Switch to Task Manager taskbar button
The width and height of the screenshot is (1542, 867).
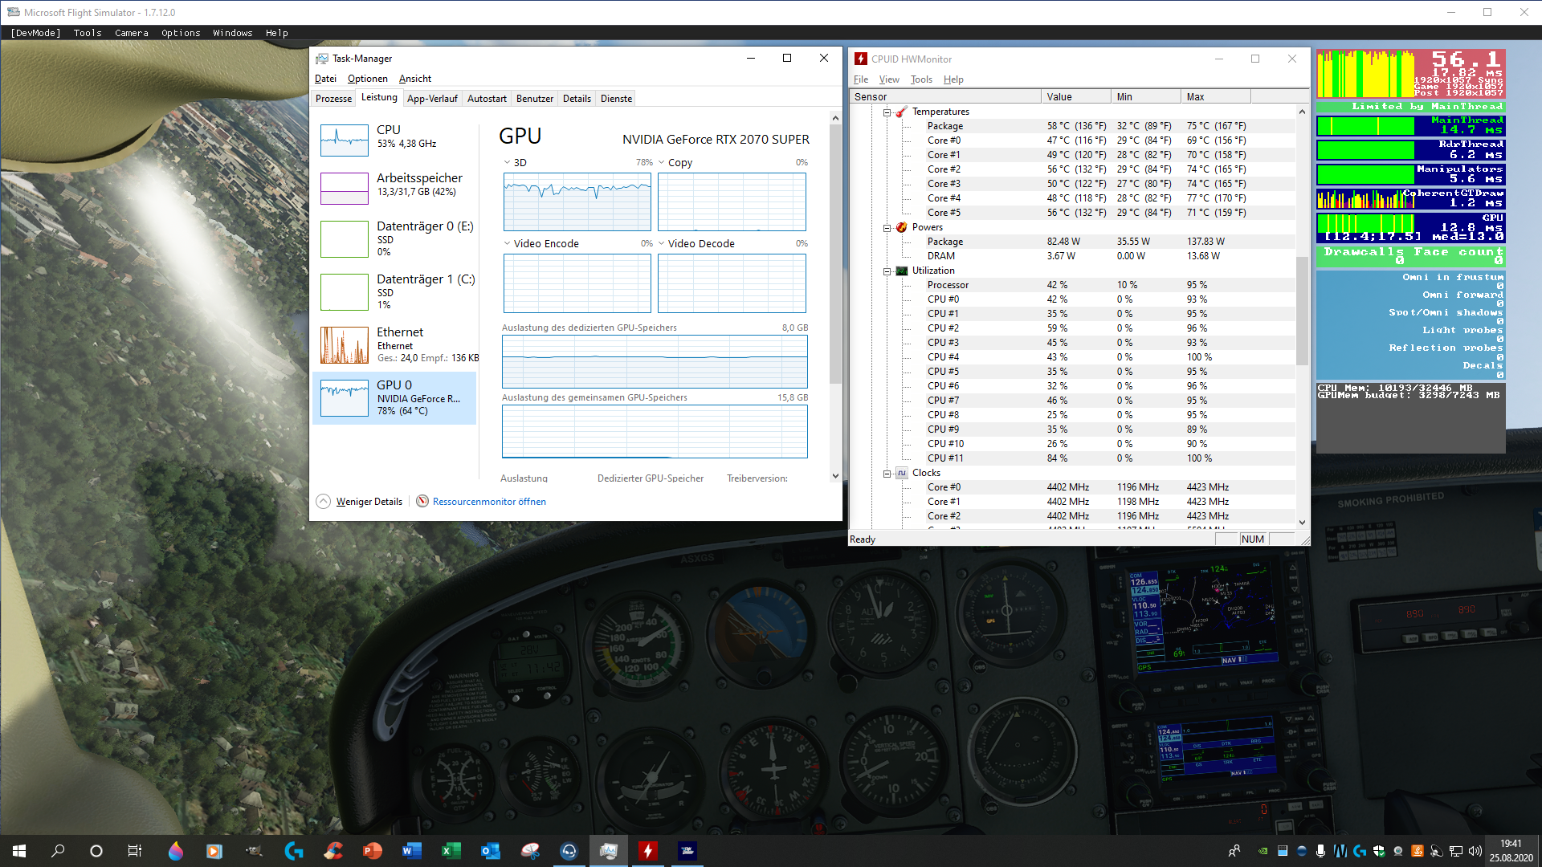click(608, 851)
